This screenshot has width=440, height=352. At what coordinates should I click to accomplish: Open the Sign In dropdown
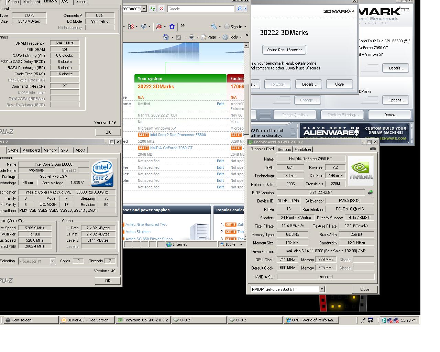point(245,27)
